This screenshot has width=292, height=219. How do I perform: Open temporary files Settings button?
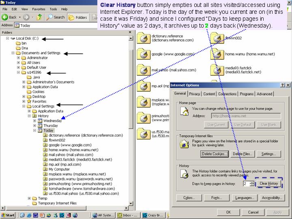point(268,154)
